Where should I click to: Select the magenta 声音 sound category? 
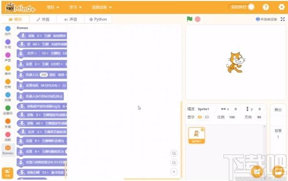8,57
